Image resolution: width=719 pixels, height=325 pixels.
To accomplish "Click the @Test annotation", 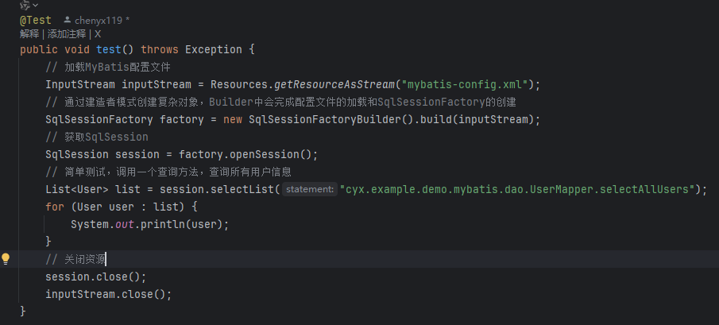I will [36, 20].
